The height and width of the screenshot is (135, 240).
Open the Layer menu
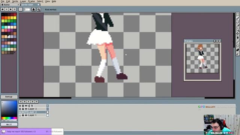23,1
